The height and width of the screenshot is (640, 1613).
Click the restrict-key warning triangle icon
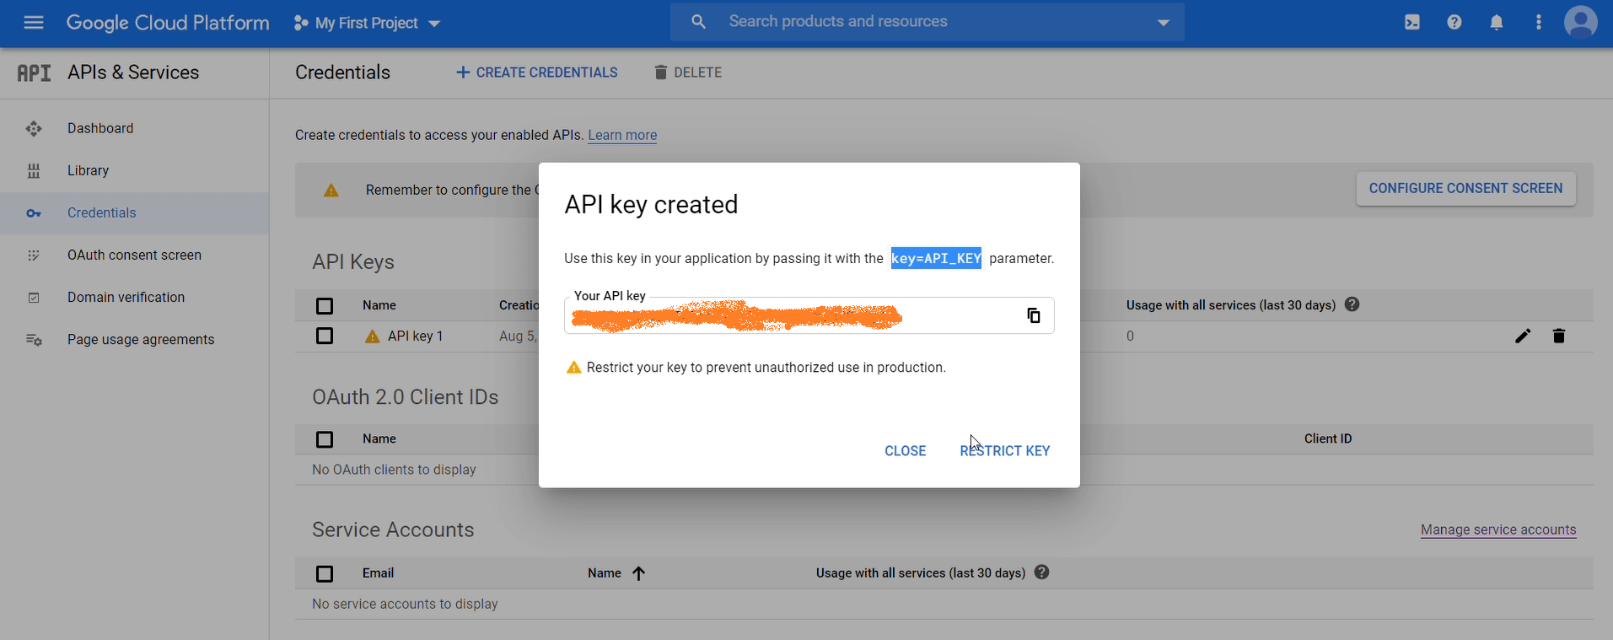point(573,368)
